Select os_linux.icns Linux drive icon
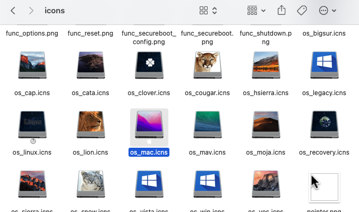The height and width of the screenshot is (212, 359). [32, 125]
